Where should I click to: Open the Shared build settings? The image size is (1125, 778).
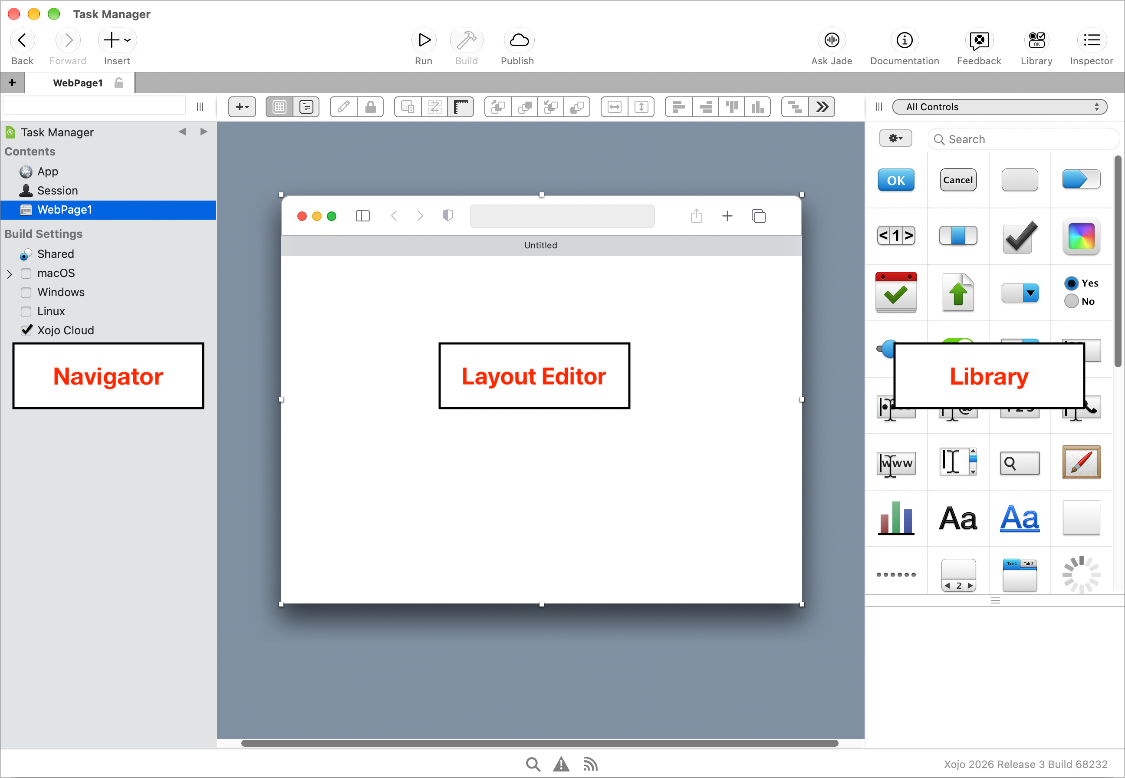click(x=56, y=254)
